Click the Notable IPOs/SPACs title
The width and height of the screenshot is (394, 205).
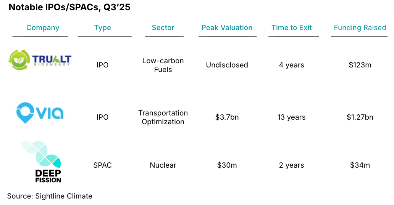click(x=69, y=8)
